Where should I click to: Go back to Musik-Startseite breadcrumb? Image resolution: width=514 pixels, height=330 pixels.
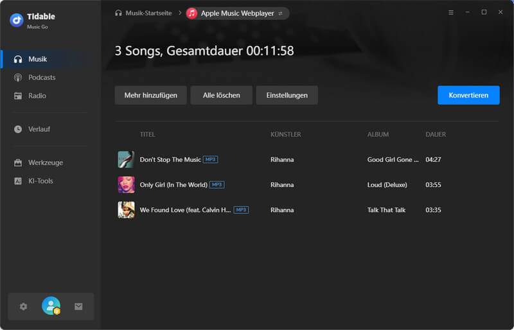tap(143, 13)
